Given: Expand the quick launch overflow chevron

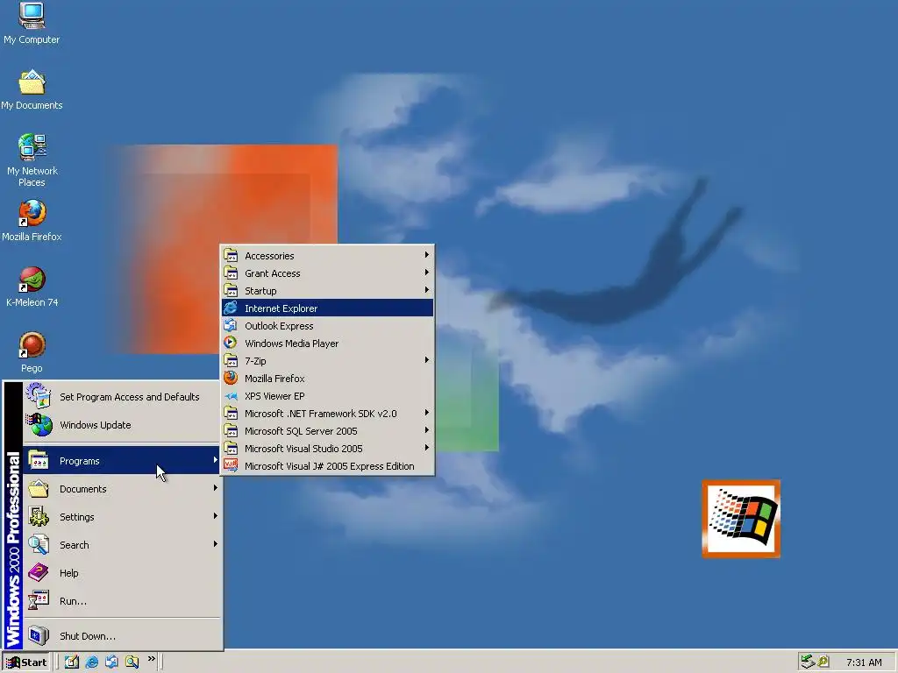Looking at the screenshot, I should coord(151,659).
